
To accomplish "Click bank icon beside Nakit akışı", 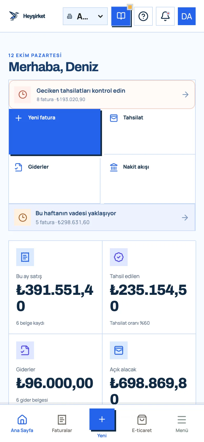I will pyautogui.click(x=114, y=167).
